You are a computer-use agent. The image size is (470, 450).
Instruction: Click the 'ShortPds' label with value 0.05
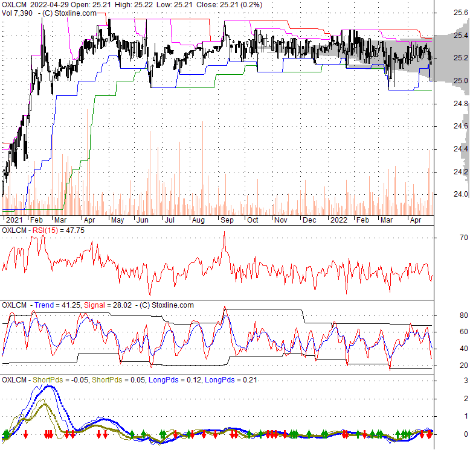click(x=107, y=380)
